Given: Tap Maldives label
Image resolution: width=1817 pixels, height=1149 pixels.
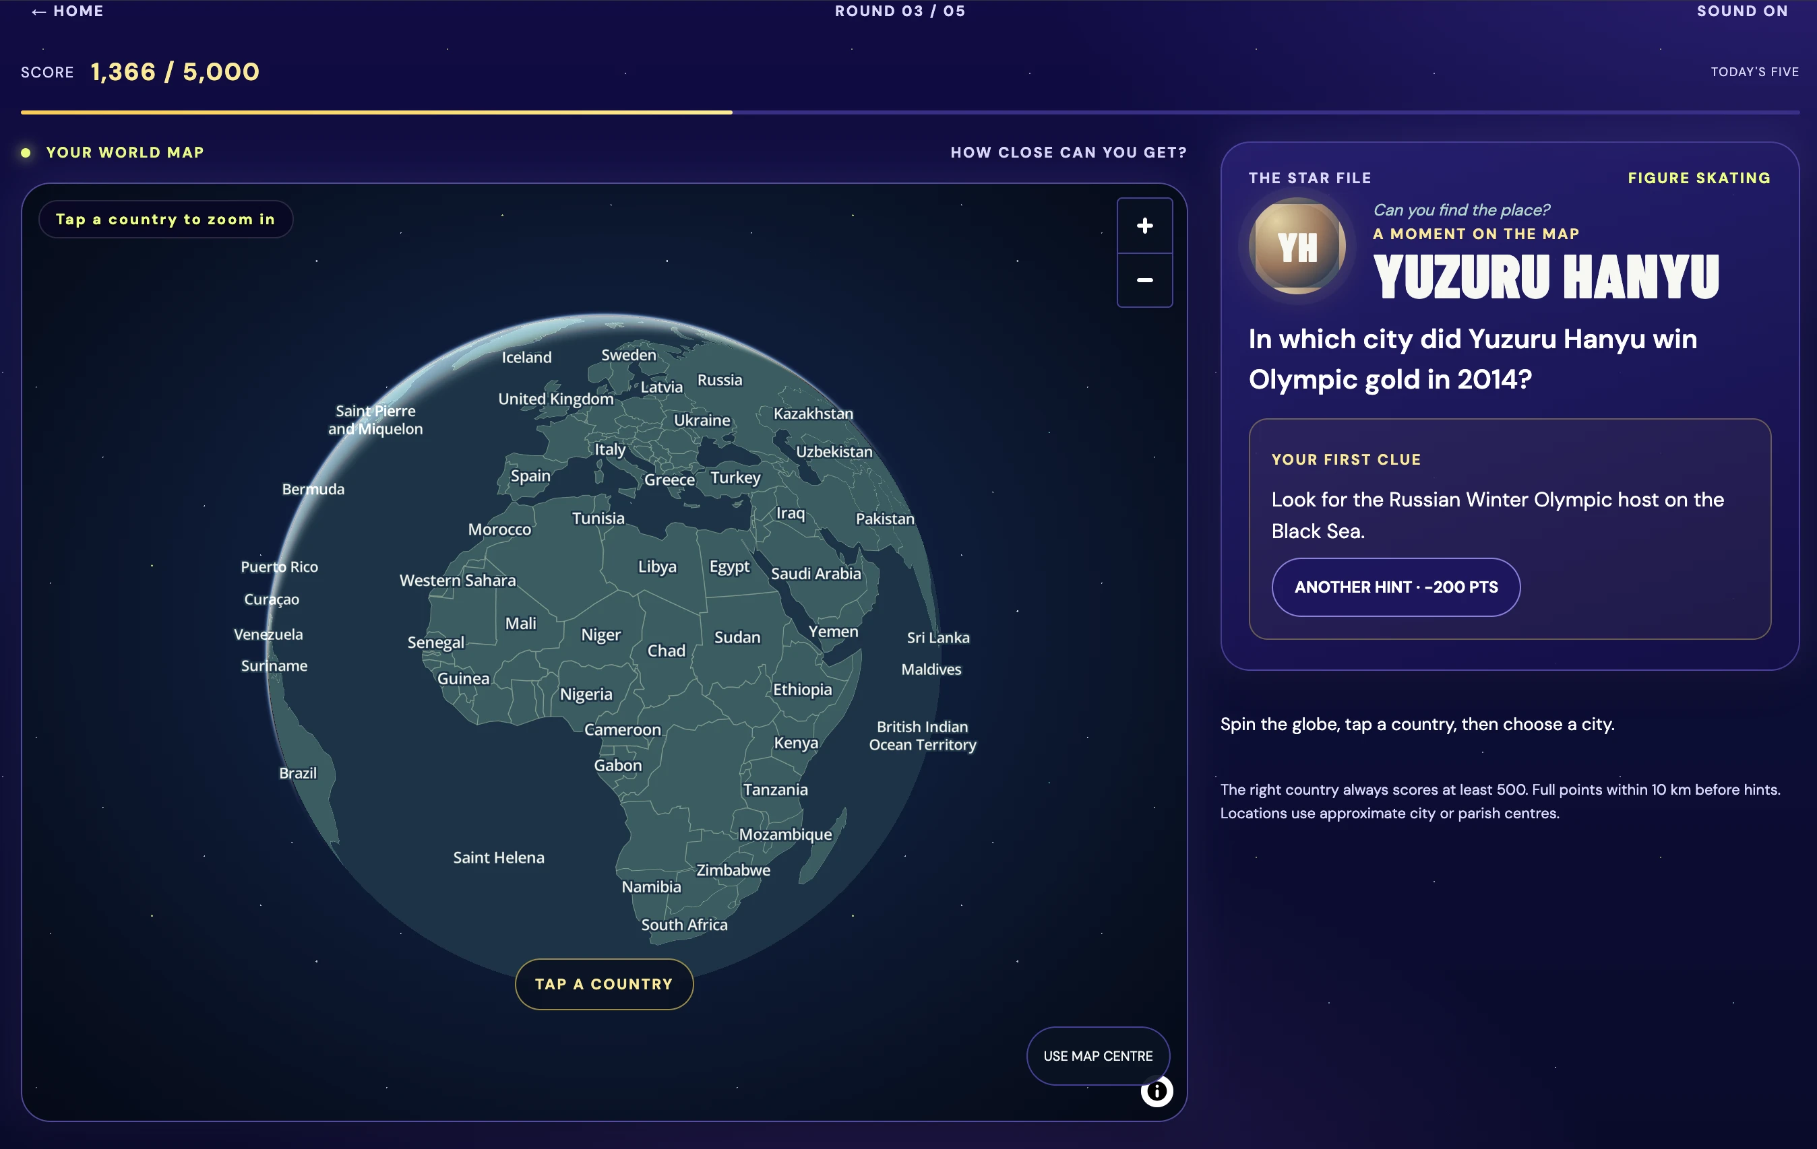Looking at the screenshot, I should (x=930, y=669).
